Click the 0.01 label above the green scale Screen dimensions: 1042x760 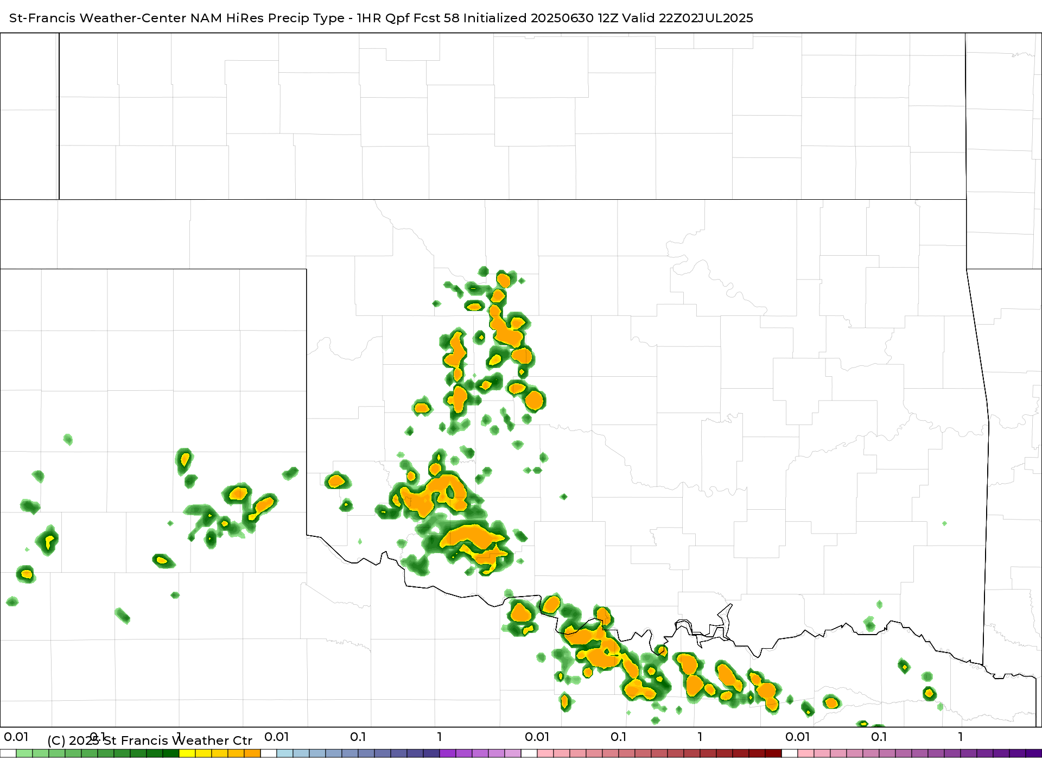point(16,737)
